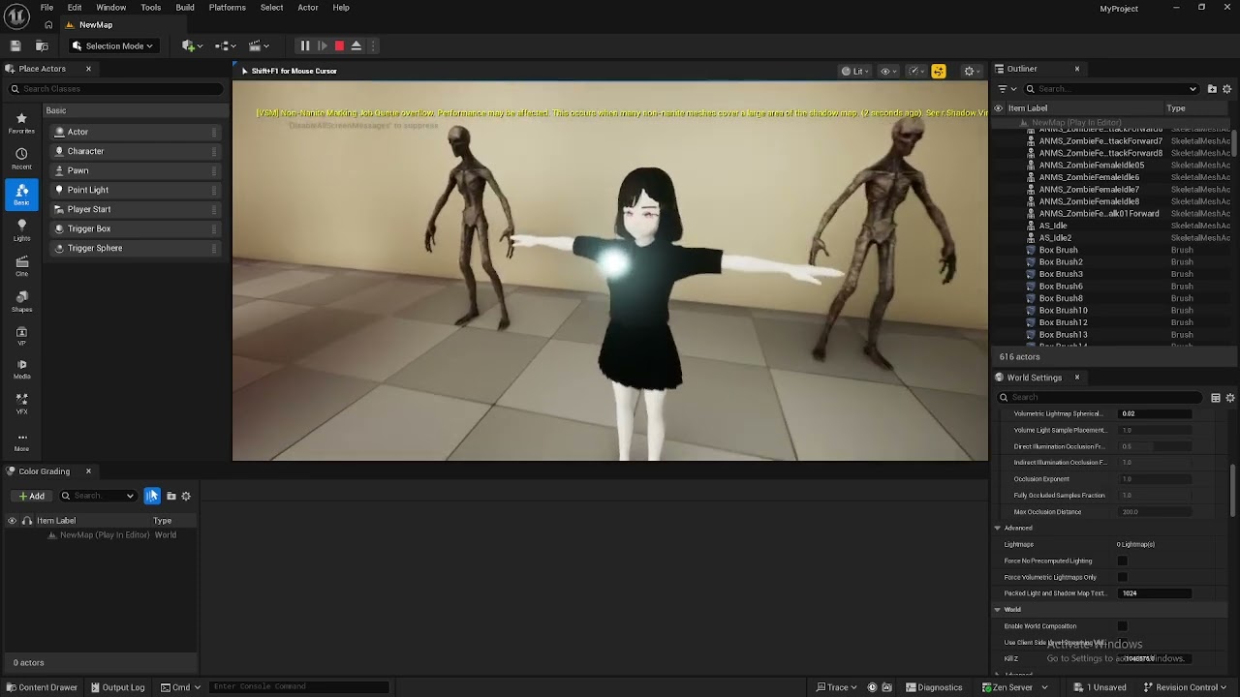Collapse the World section in World Settings
Viewport: 1240px width, 697px height.
point(997,610)
